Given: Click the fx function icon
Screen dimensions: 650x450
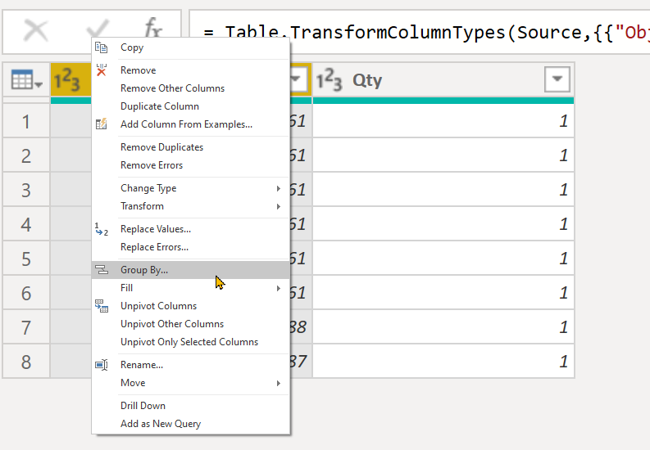Looking at the screenshot, I should pos(153,29).
